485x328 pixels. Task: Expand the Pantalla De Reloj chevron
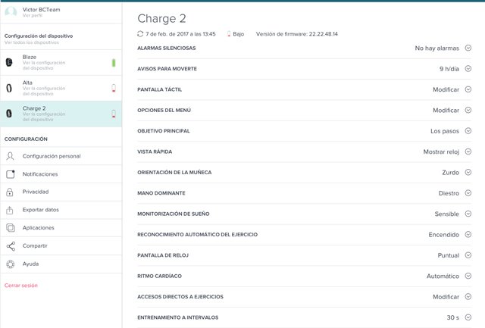pyautogui.click(x=468, y=255)
